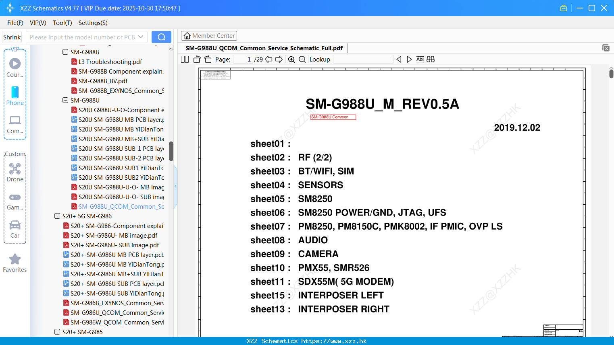Open the Game category
The height and width of the screenshot is (345, 614).
pyautogui.click(x=15, y=201)
